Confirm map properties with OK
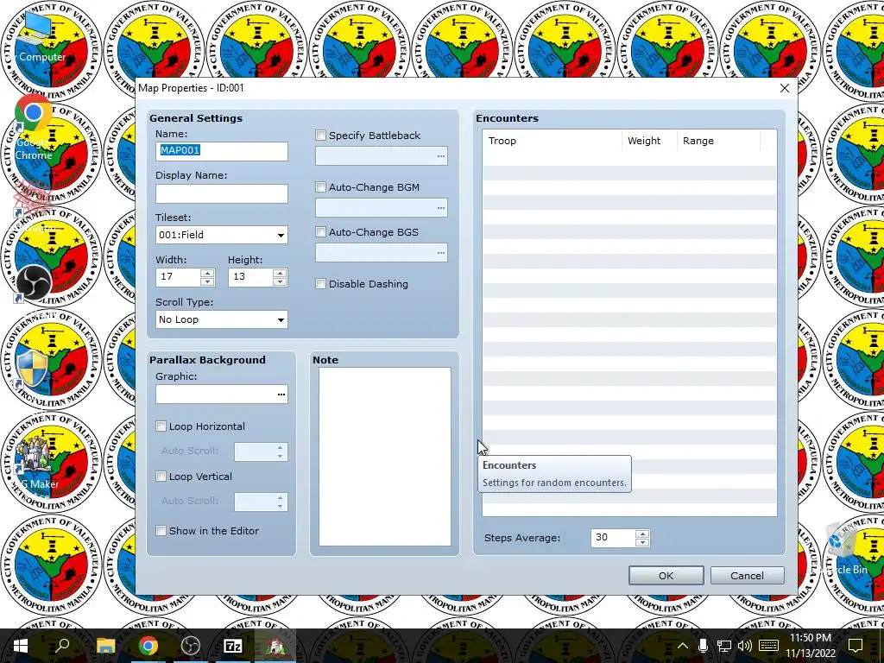The height and width of the screenshot is (663, 884). pyautogui.click(x=666, y=576)
